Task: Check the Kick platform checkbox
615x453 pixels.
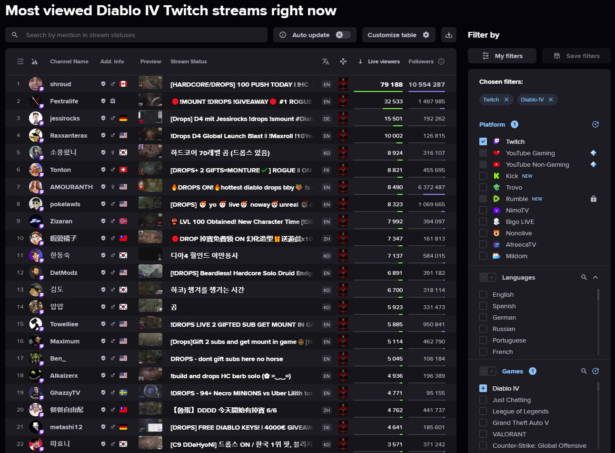Action: point(483,176)
